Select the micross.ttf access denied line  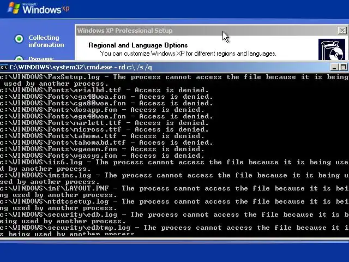tap(104, 129)
